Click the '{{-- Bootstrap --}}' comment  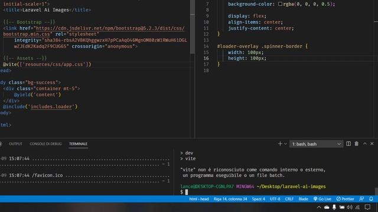tap(29, 22)
